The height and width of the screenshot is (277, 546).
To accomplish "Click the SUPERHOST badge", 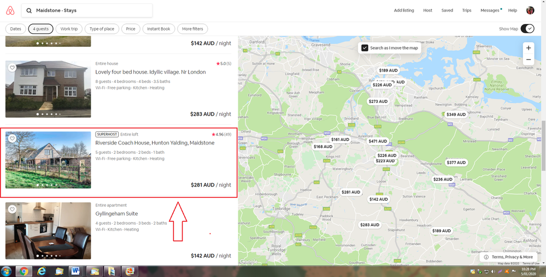I will coord(107,134).
